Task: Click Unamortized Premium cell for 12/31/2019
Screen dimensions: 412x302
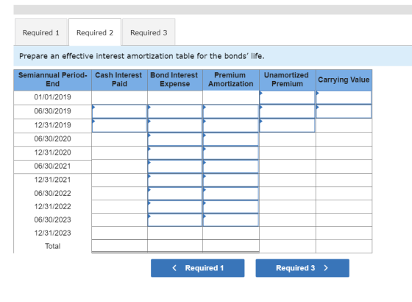Action: point(287,125)
